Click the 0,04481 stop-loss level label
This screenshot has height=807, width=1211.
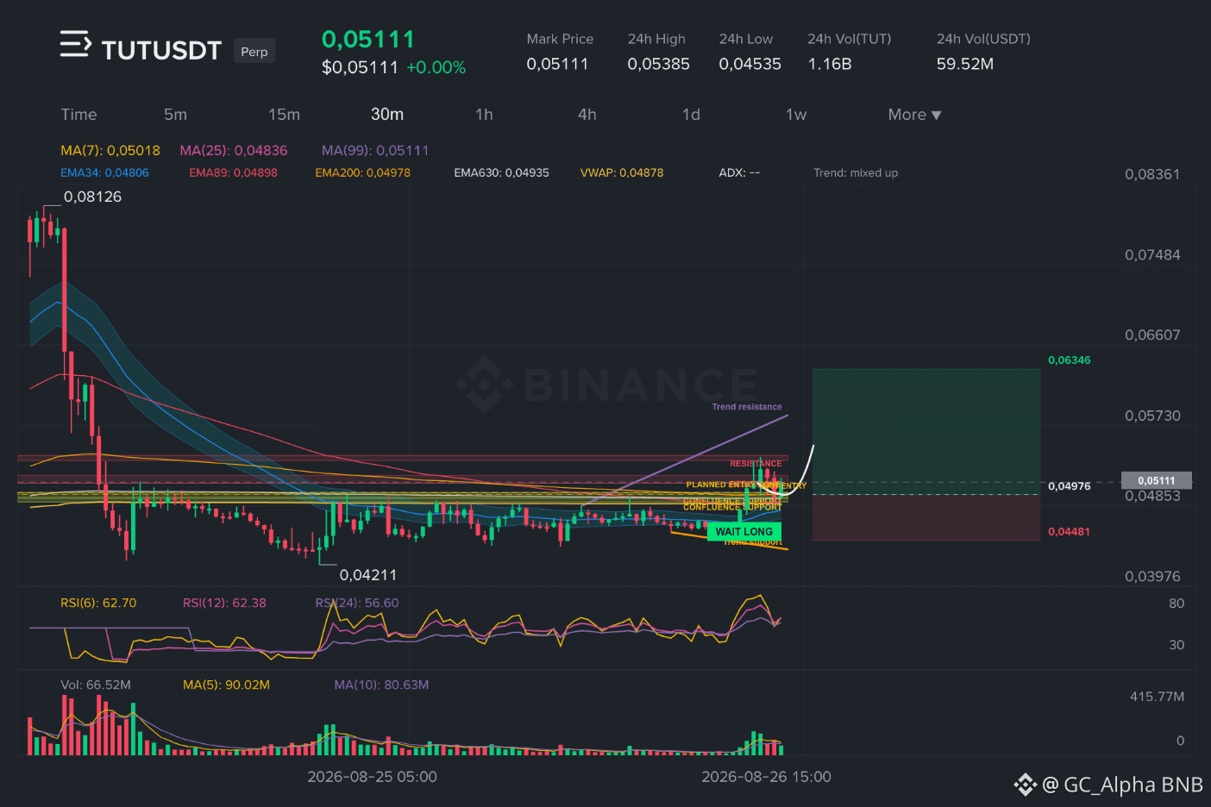(x=1070, y=532)
